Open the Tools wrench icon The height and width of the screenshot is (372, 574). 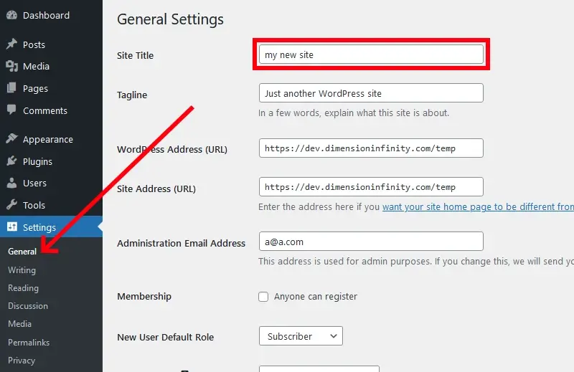(11, 204)
